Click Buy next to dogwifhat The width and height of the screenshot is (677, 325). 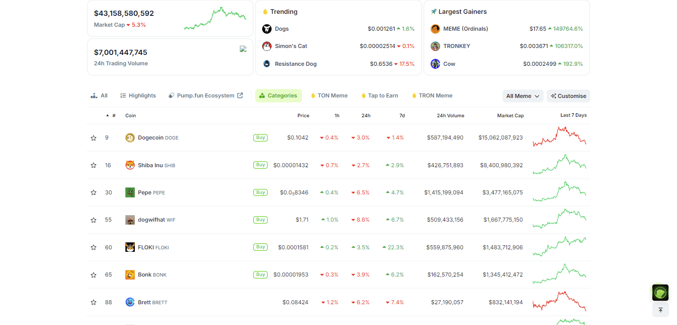tap(260, 220)
